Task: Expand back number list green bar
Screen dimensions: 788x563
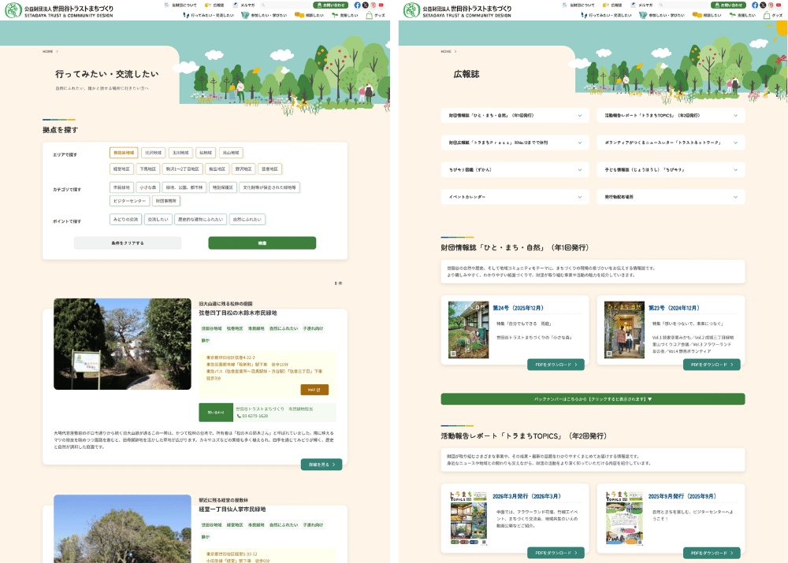Action: (x=593, y=399)
